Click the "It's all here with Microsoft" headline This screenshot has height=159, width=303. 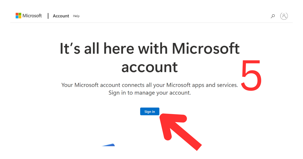coord(150,48)
